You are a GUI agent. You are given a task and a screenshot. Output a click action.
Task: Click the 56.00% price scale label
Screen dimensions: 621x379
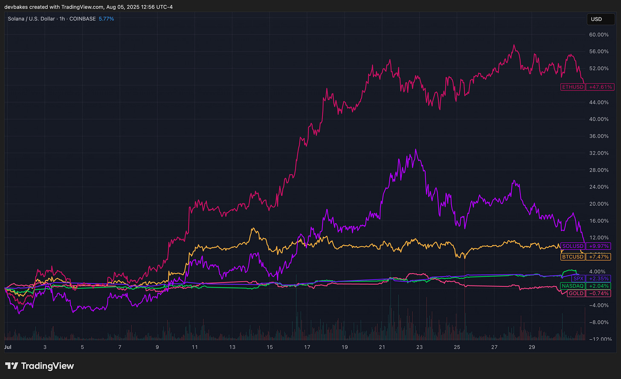(x=599, y=51)
